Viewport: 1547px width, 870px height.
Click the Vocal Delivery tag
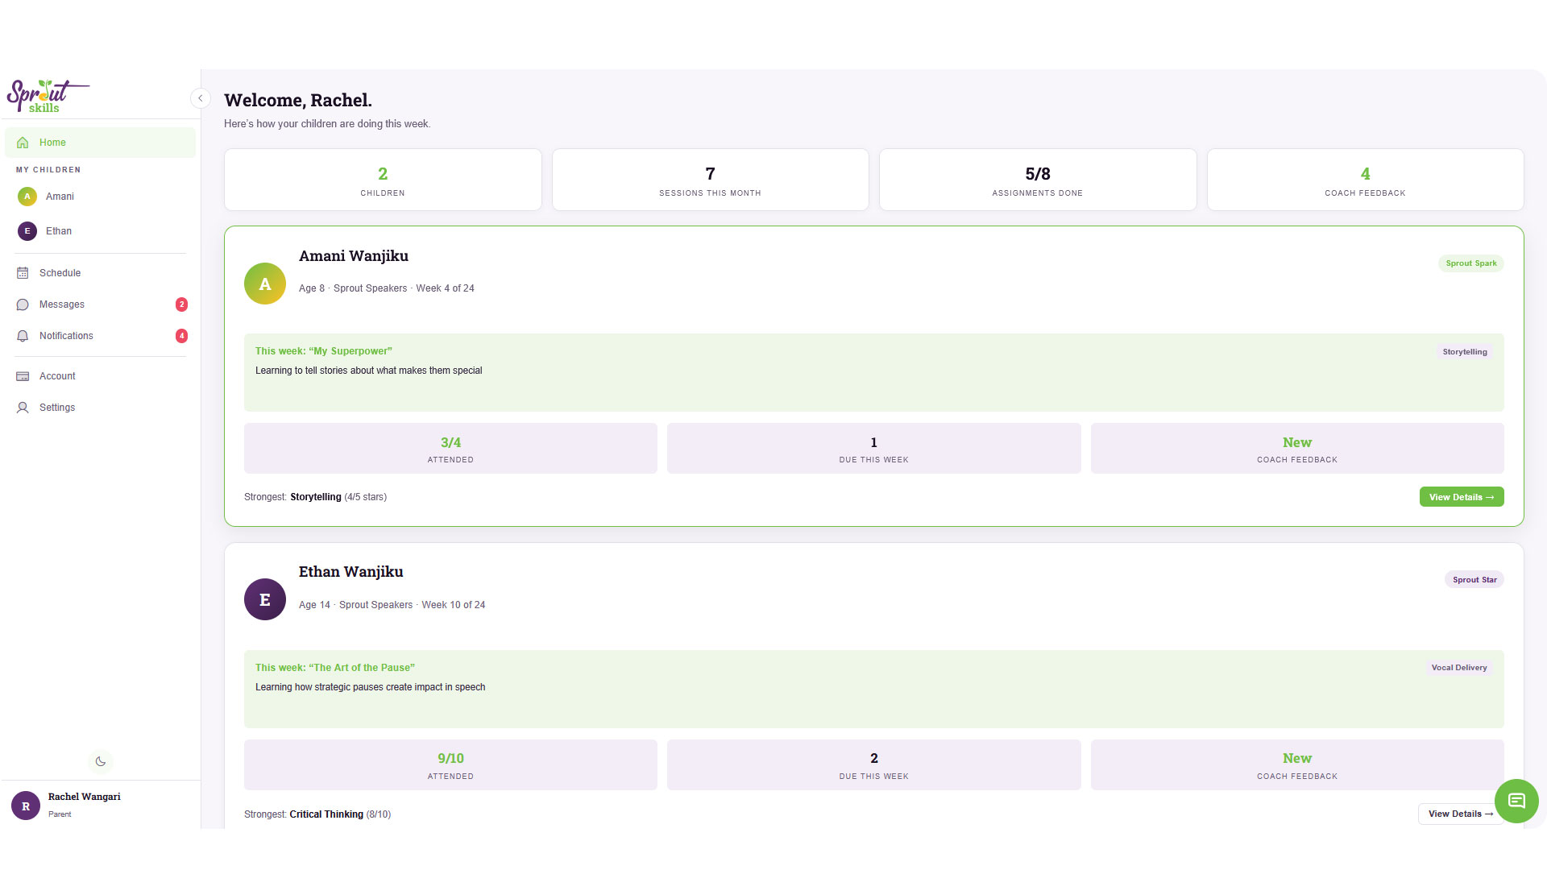pos(1459,668)
